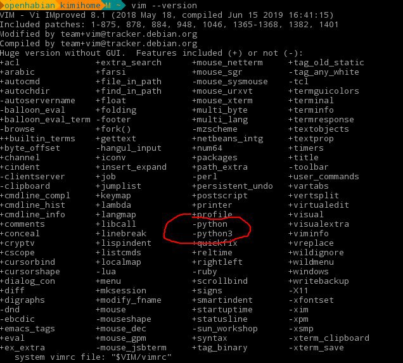Click the kimihome host prompt segment
The image size is (403, 363).
(x=80, y=5)
